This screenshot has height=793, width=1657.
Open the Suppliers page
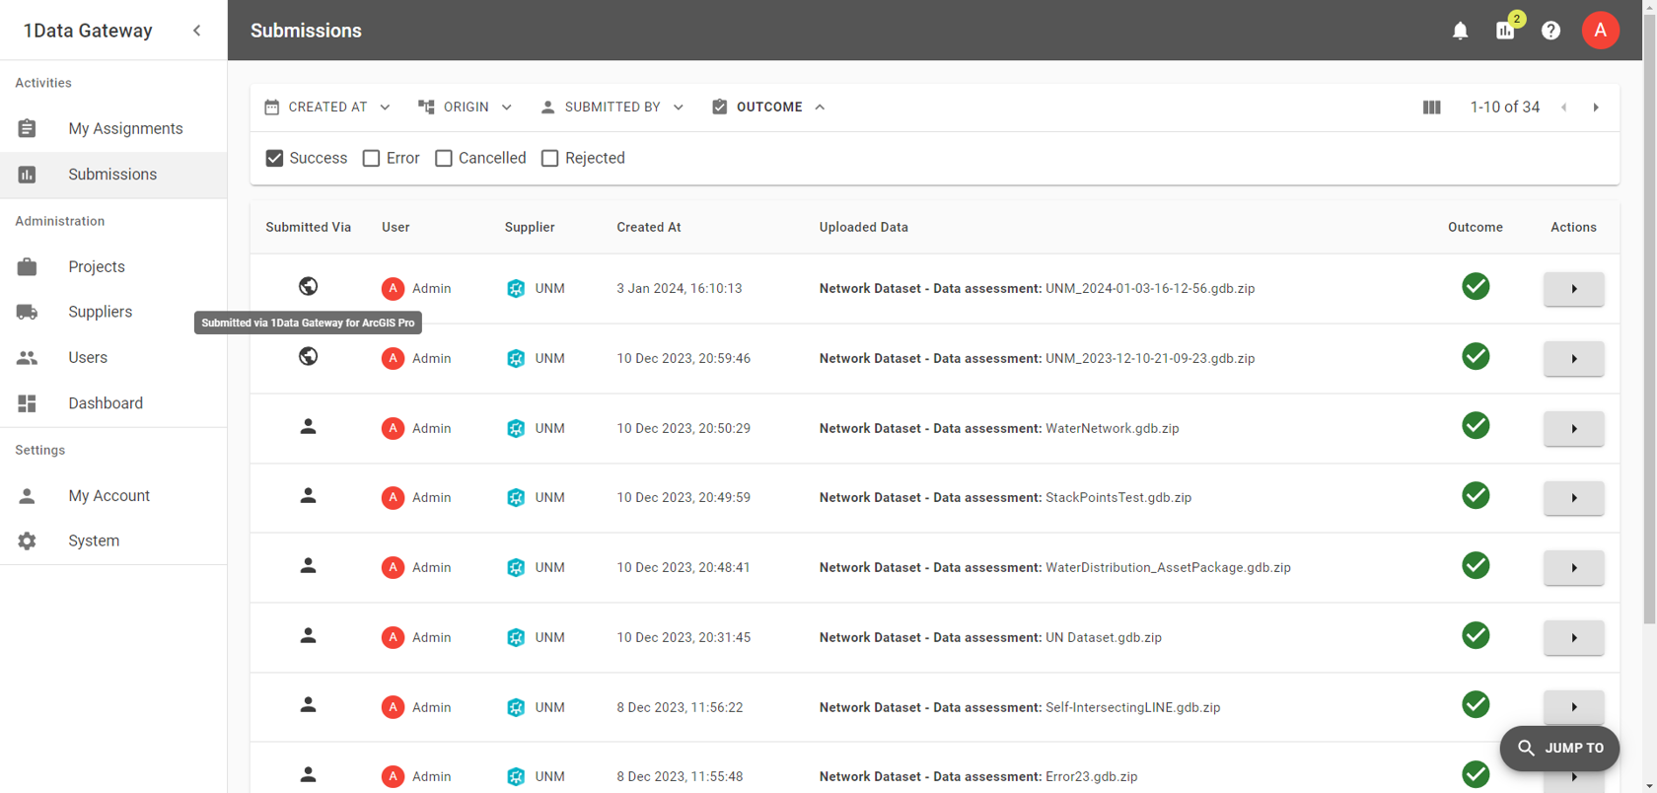tap(100, 312)
